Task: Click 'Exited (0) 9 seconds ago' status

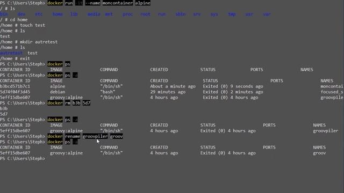Action: [x=233, y=86]
